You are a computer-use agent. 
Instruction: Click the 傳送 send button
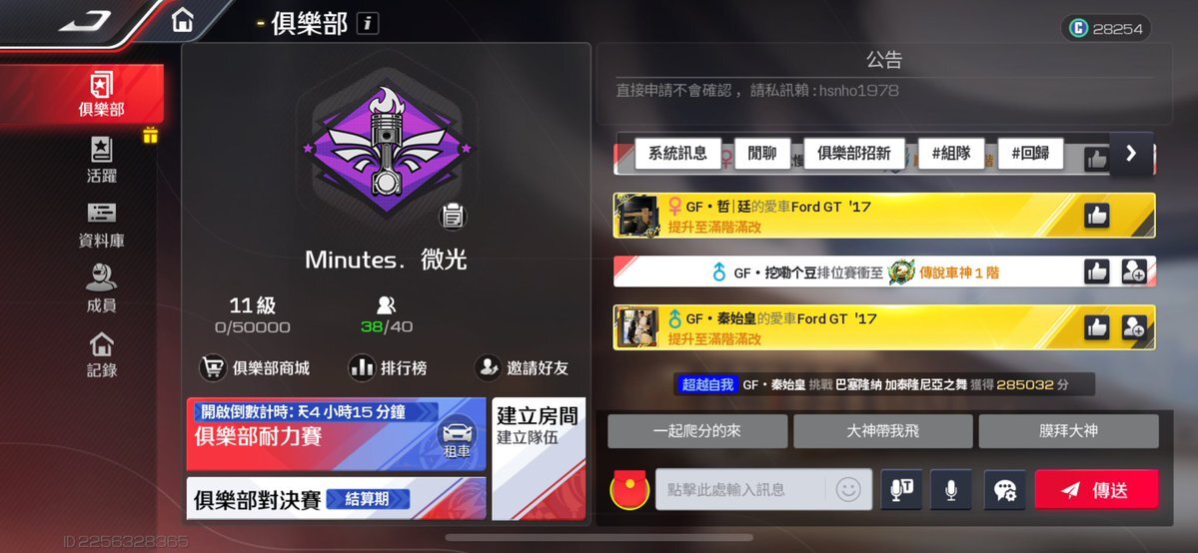1096,489
